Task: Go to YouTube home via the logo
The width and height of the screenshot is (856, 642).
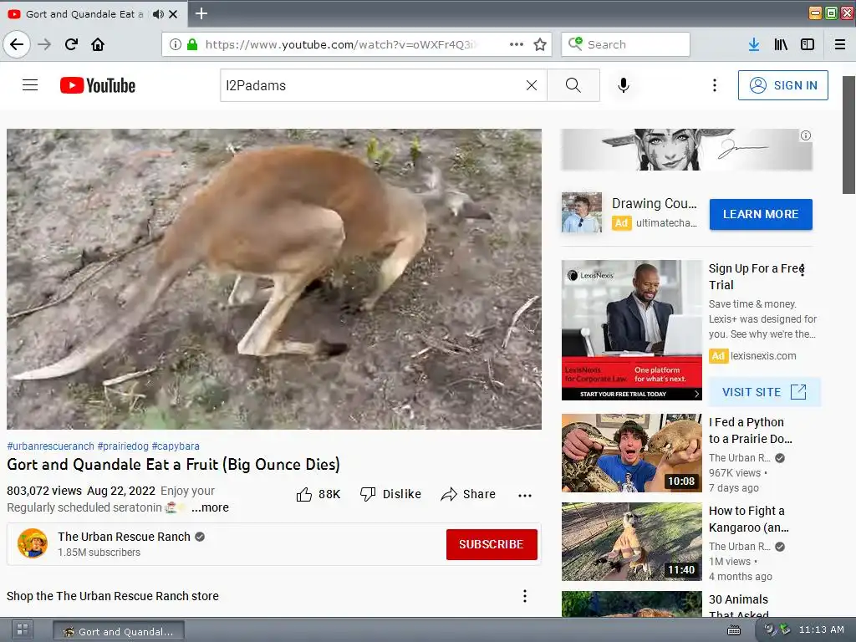Action: tap(98, 85)
